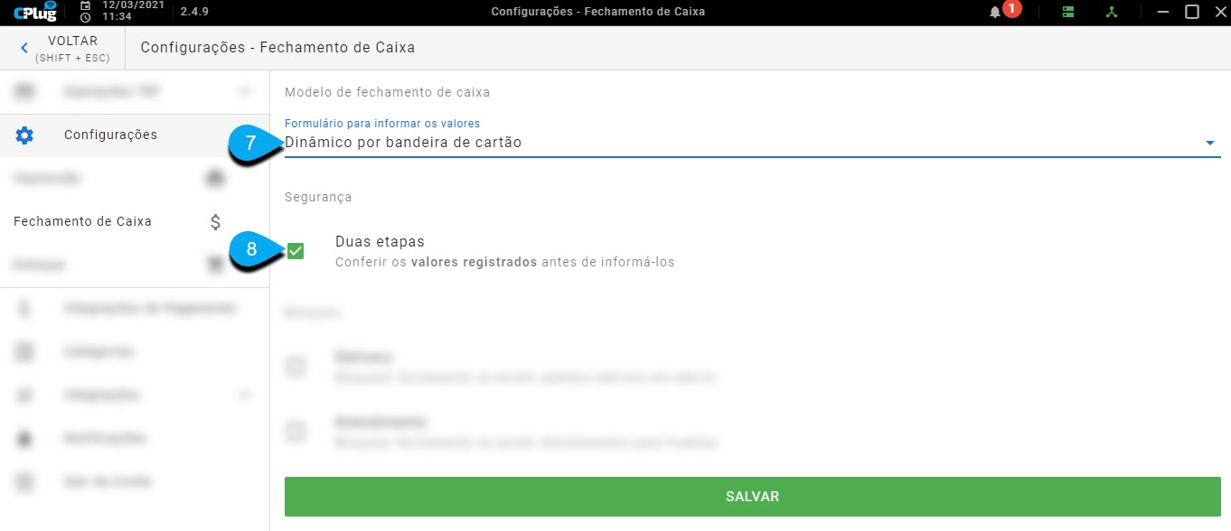This screenshot has width=1231, height=531.
Task: Click the gear icon beside Configurações
Action: coord(24,135)
